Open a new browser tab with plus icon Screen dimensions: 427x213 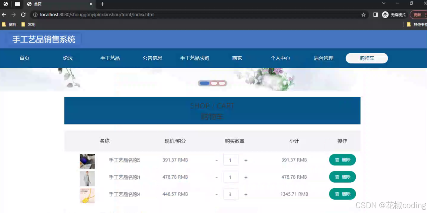[x=102, y=4]
